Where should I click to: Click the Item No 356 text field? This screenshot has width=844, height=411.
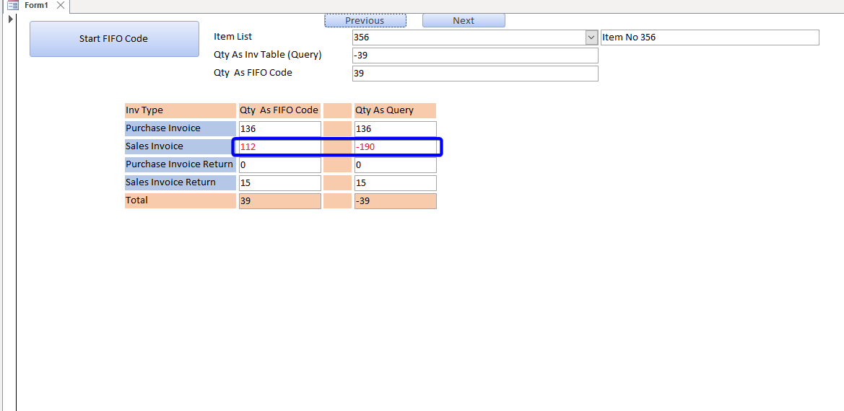[x=710, y=37]
